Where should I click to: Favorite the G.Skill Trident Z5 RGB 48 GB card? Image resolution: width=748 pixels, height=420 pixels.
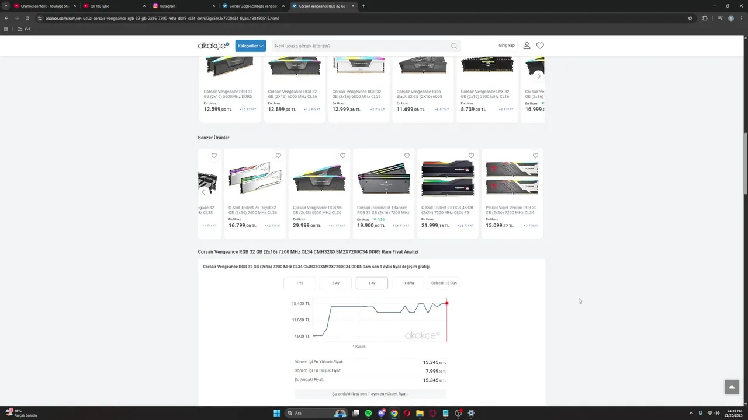471,156
